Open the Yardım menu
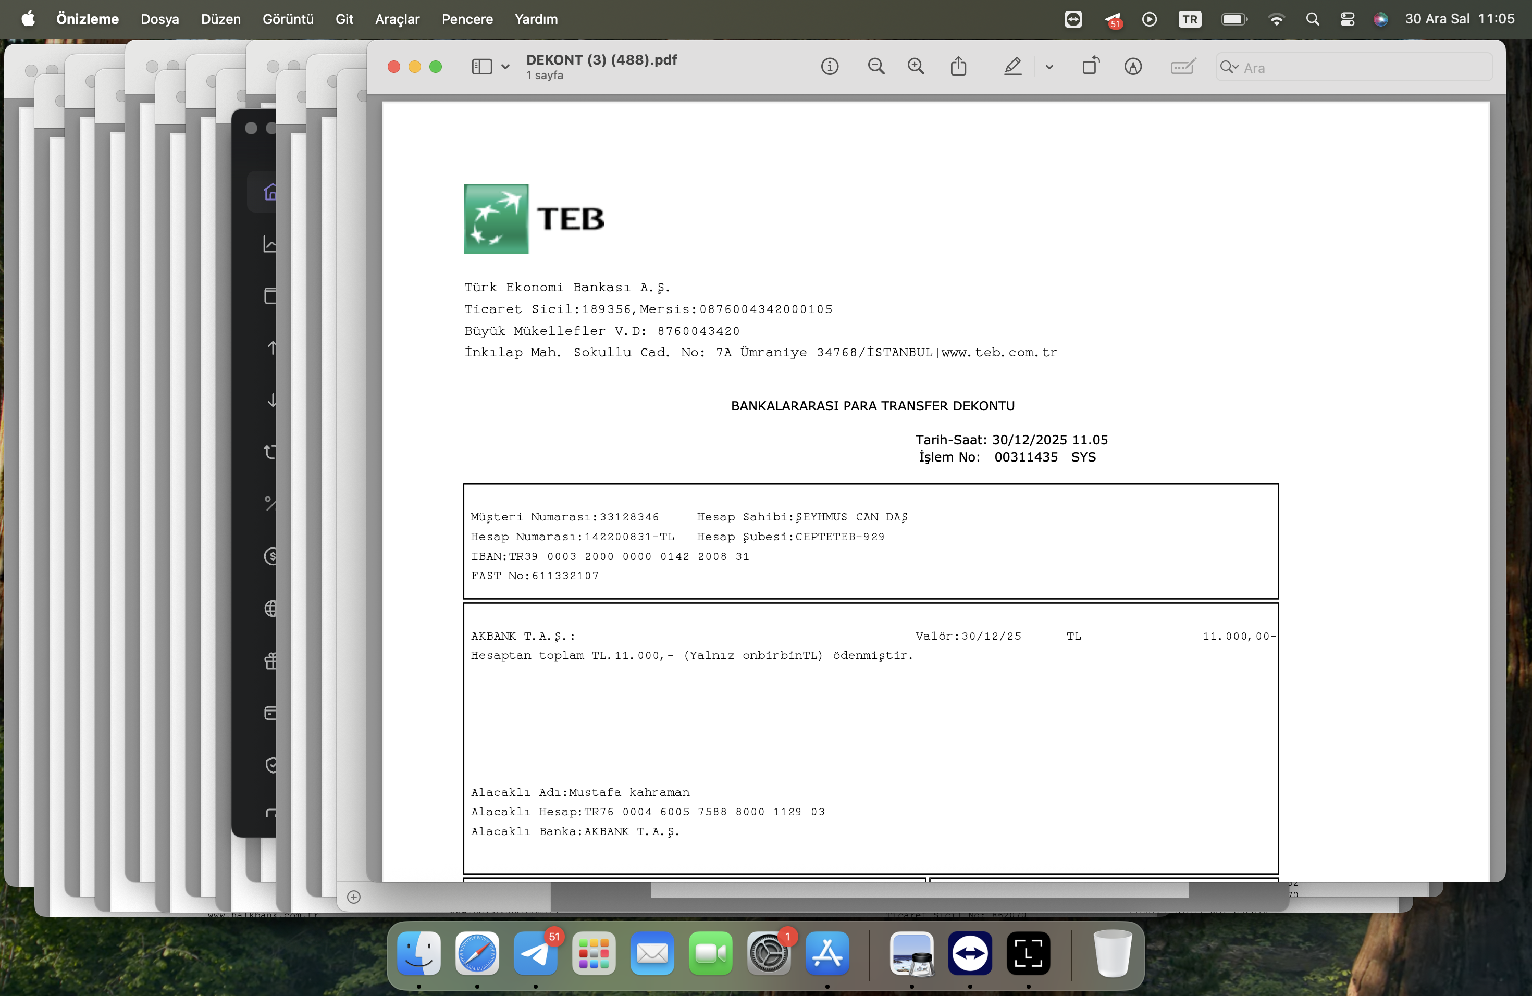The width and height of the screenshot is (1532, 996). pos(536,19)
